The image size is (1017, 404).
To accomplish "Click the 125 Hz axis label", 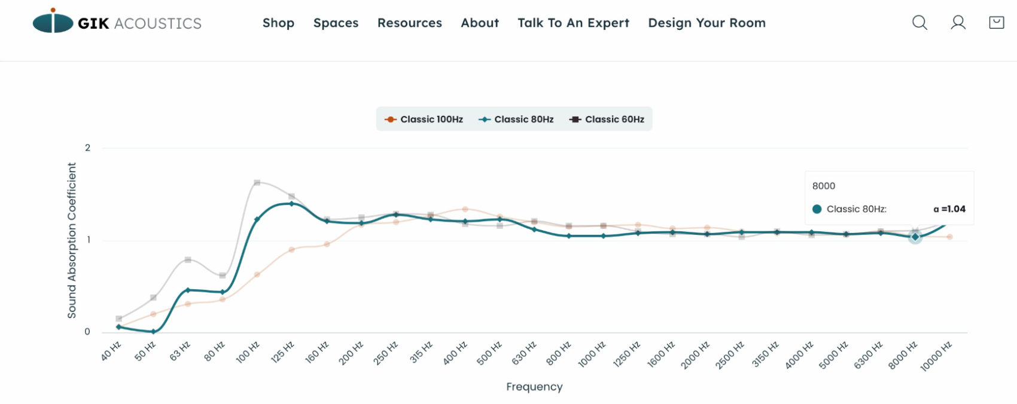I will (x=282, y=352).
